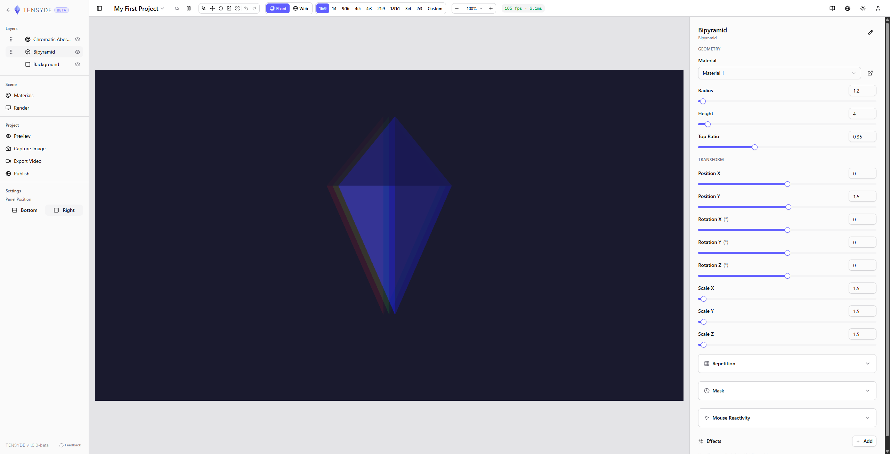The image size is (890, 454).
Task: Hide the Chromatic Aberration layer
Action: [x=78, y=39]
